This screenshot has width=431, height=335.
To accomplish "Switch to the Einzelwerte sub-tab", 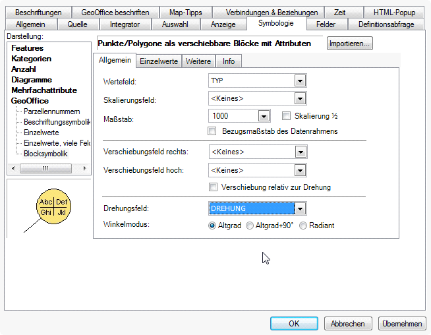I will coord(159,61).
